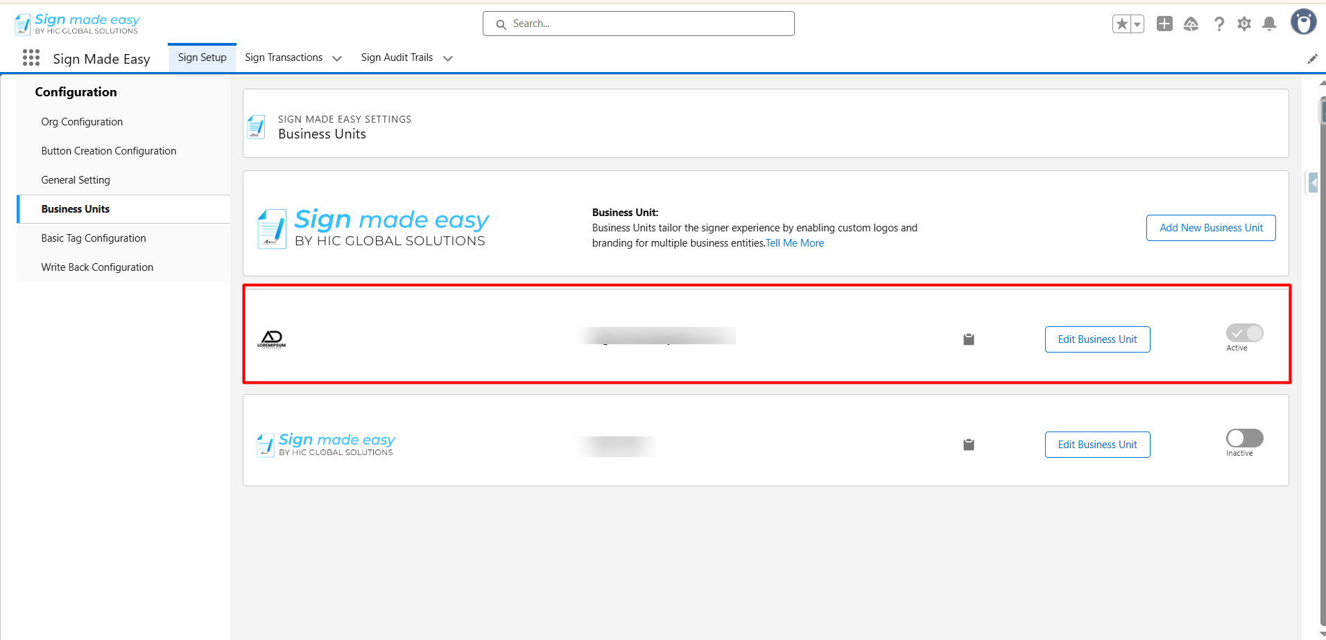This screenshot has height=640, width=1326.
Task: Click the Favorites star icon
Action: [1121, 24]
